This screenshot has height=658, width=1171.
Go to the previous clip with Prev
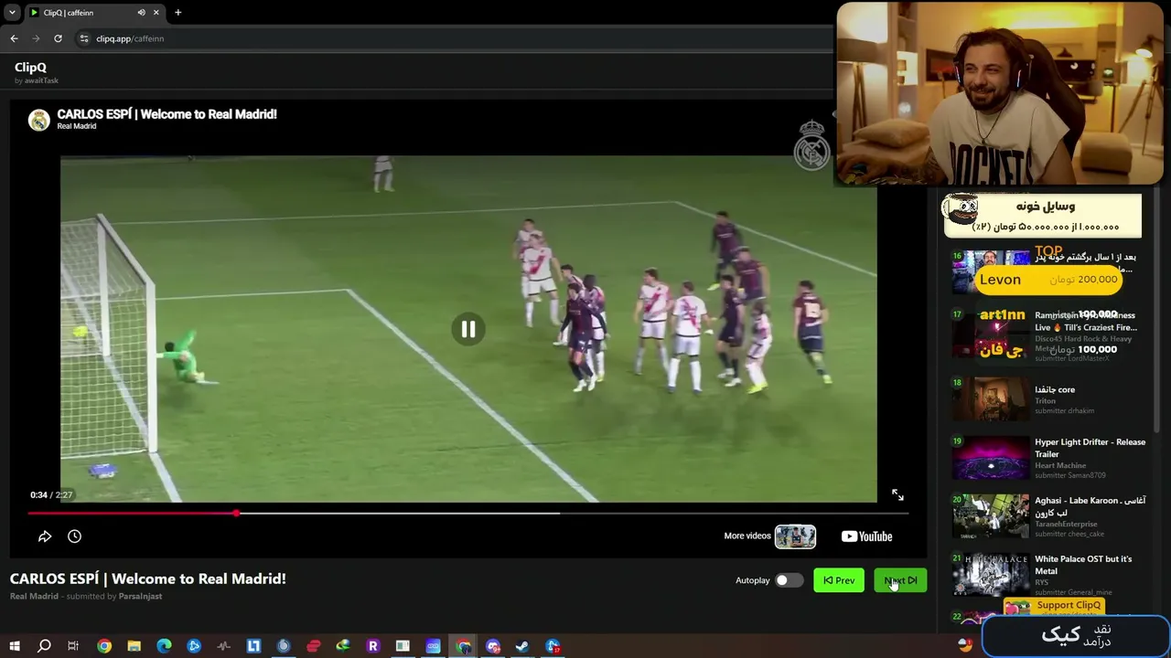(x=839, y=580)
